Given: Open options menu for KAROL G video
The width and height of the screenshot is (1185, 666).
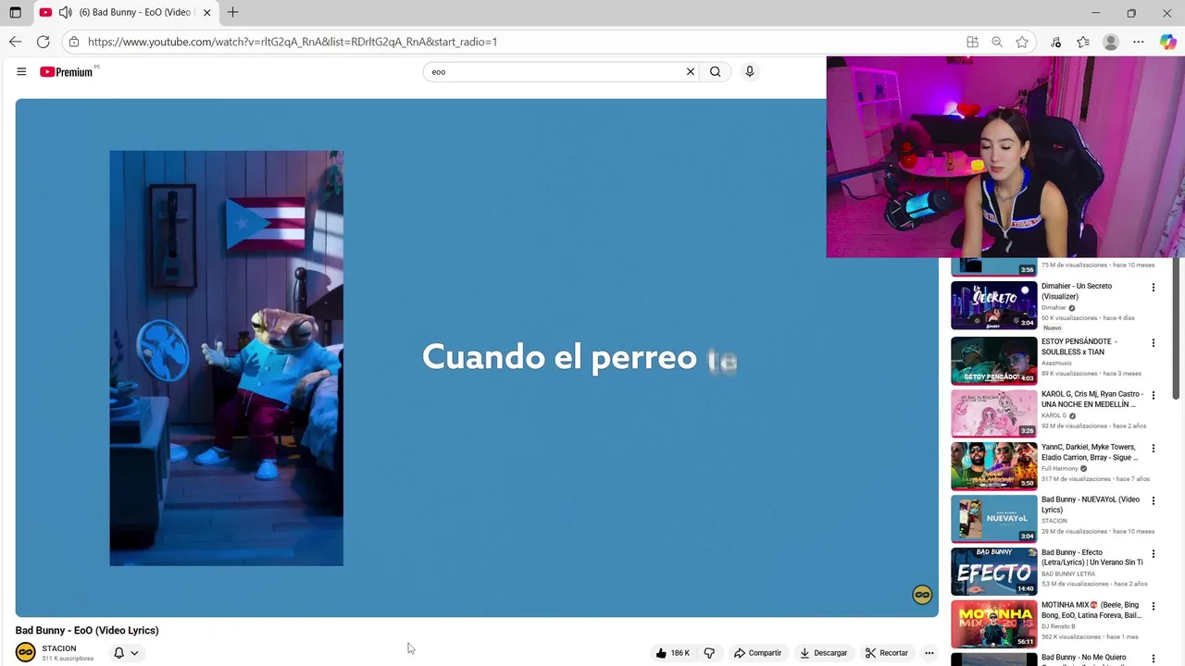Looking at the screenshot, I should click(1154, 396).
